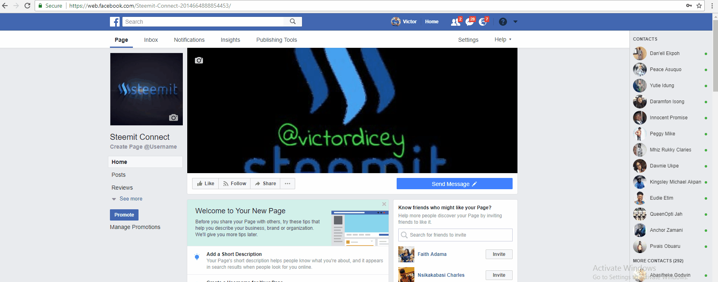
Task: Click the Follow button
Action: (234, 184)
